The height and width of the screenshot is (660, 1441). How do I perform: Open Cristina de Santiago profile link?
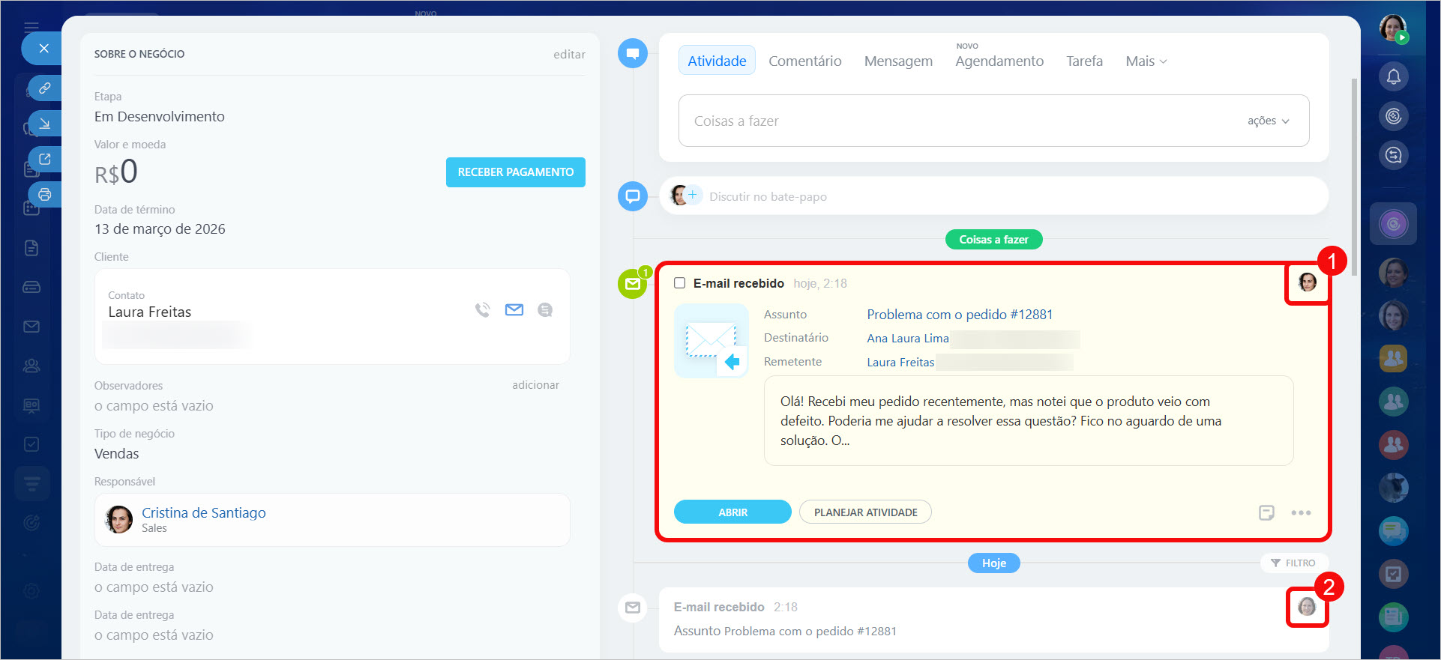coord(203,512)
